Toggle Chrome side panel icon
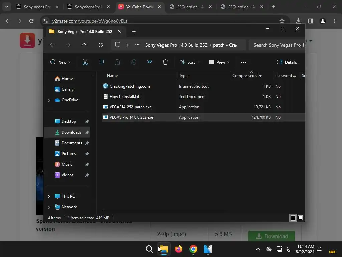 [311, 21]
